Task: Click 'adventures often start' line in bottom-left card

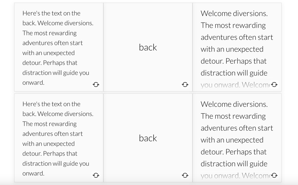Action: pyautogui.click(x=53, y=134)
